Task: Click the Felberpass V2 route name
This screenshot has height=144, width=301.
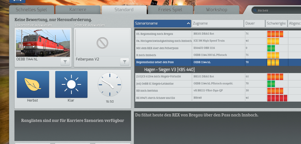Action: coord(87,59)
